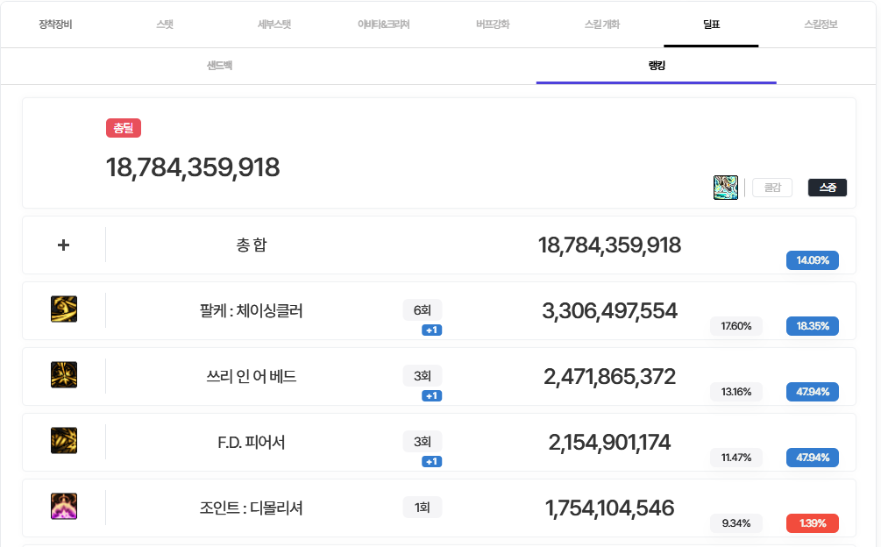This screenshot has height=547, width=881.
Task: Select the 랭킹 sub-tab
Action: pyautogui.click(x=656, y=66)
